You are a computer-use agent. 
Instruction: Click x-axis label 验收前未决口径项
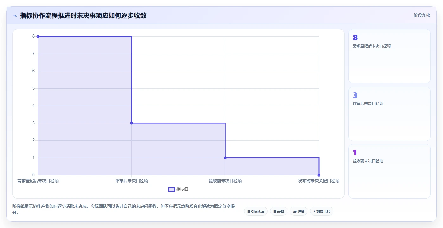point(225,181)
